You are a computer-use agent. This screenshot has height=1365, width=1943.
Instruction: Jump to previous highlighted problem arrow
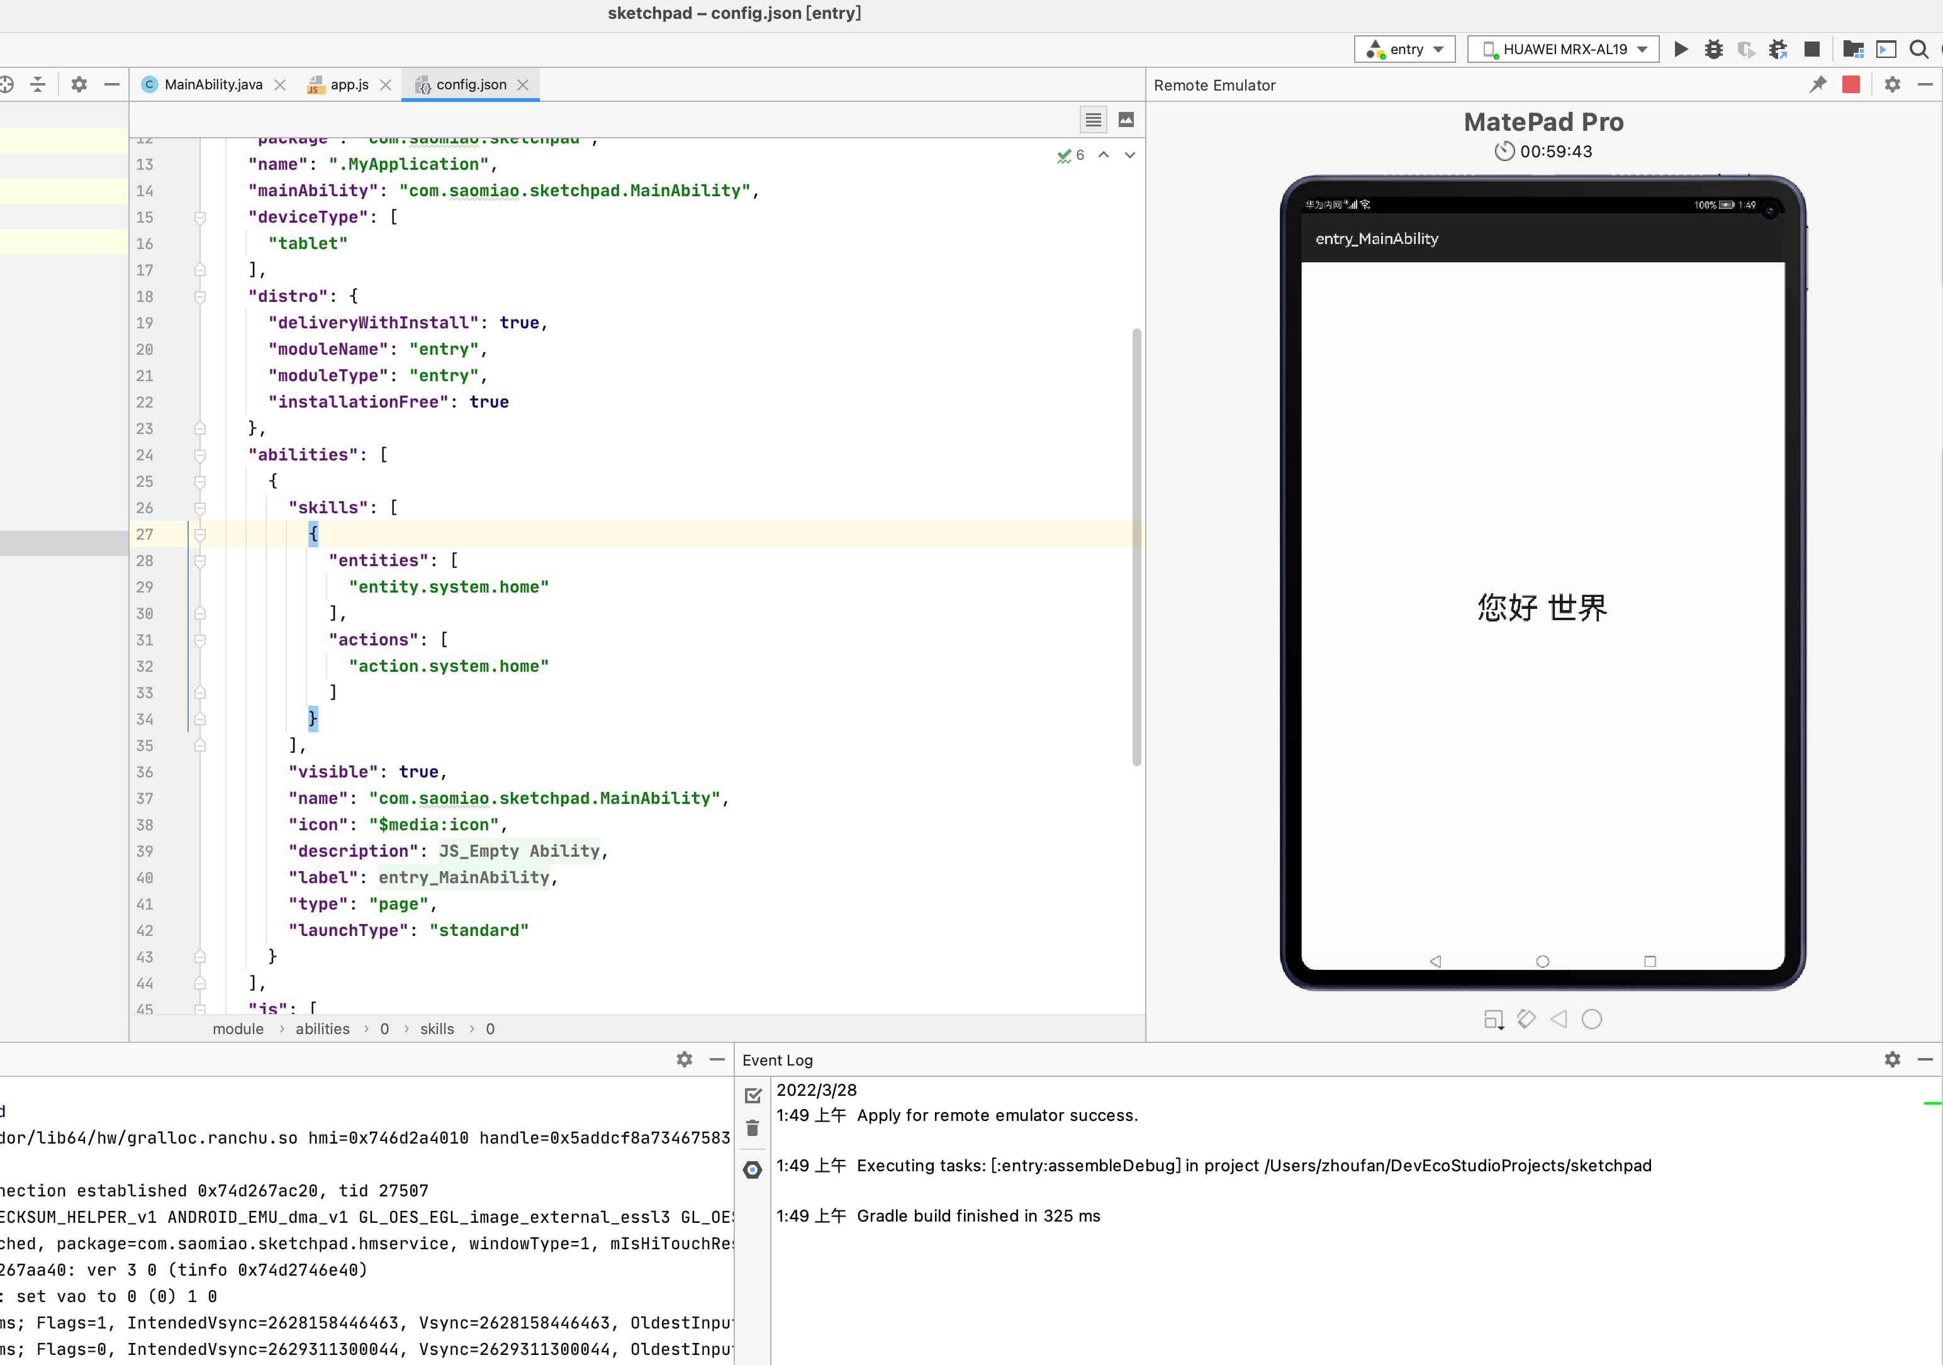(x=1104, y=155)
